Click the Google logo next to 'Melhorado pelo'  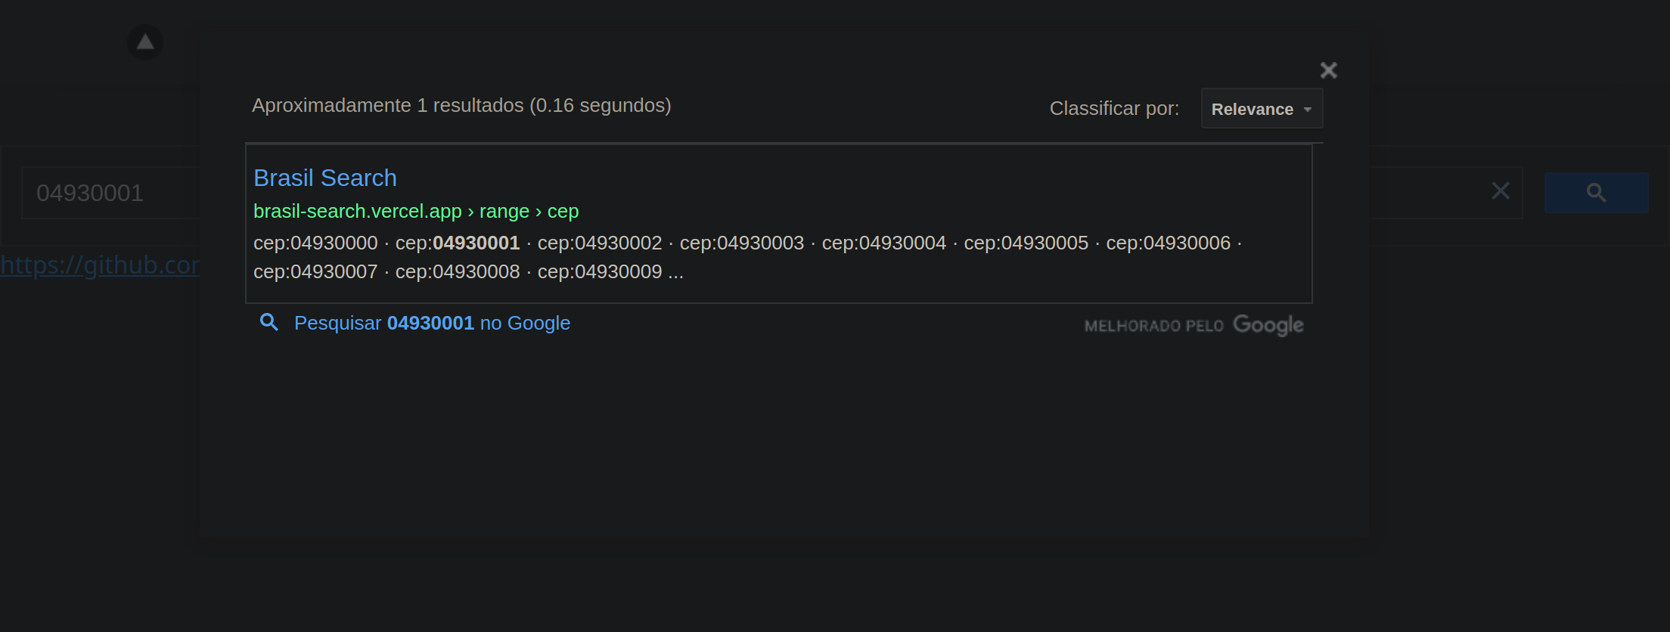[1269, 325]
